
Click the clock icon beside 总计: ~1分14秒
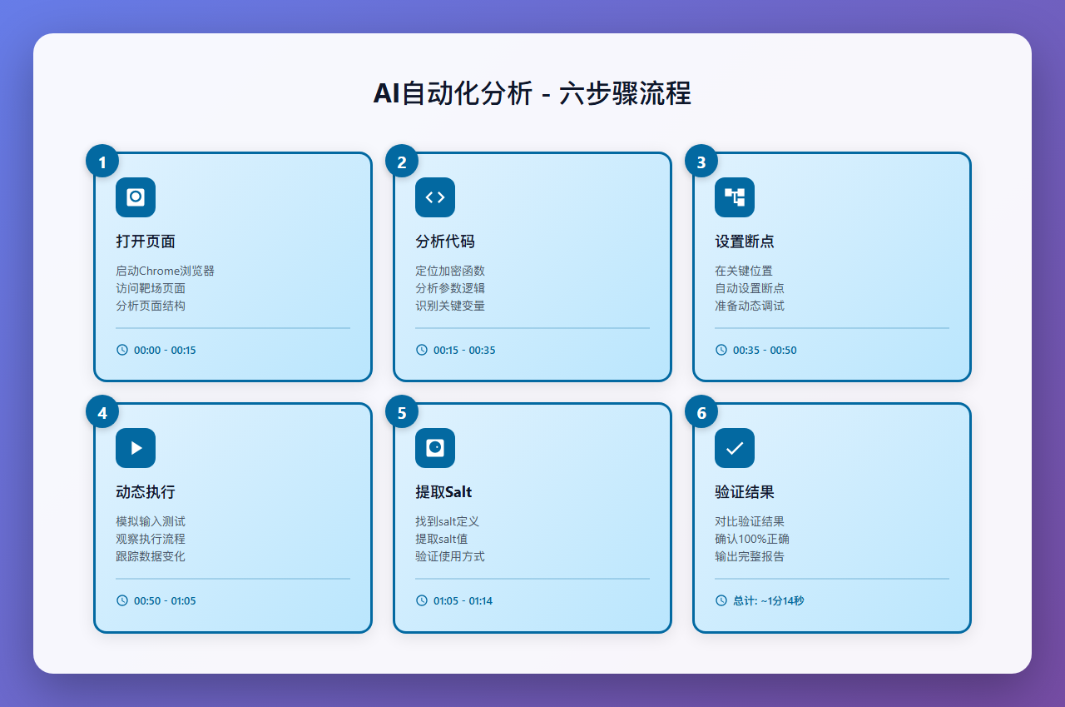pyautogui.click(x=720, y=600)
